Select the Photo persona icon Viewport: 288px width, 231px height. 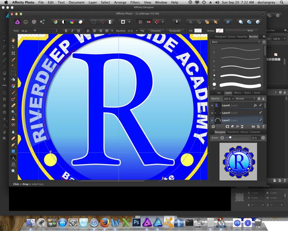point(18,22)
